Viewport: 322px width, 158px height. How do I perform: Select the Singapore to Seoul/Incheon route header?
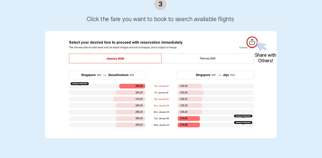point(107,75)
